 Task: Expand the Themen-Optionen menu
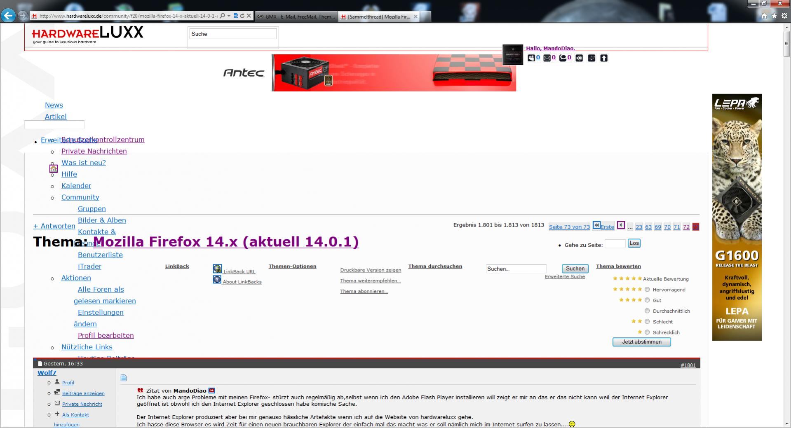tap(292, 266)
